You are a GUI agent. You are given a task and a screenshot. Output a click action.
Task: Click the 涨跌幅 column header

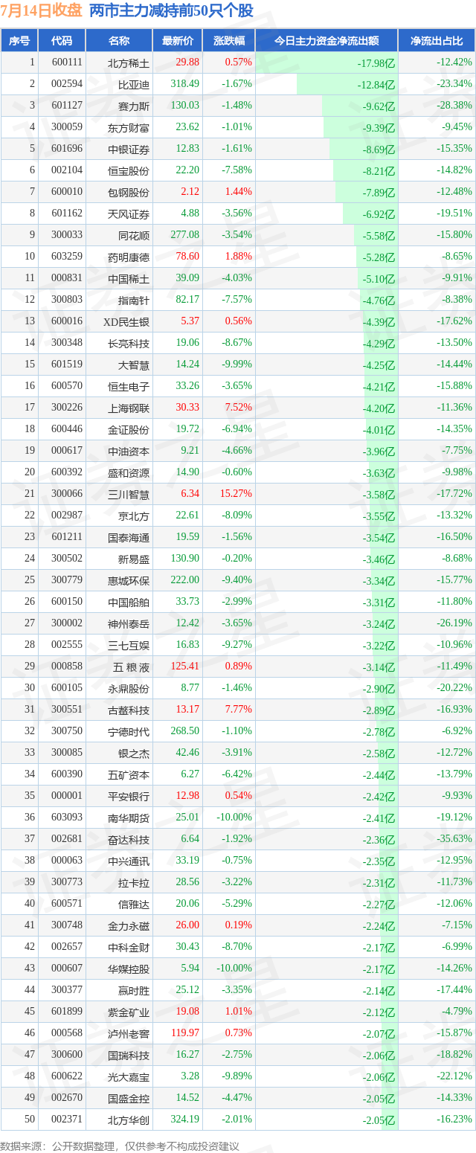(x=228, y=41)
